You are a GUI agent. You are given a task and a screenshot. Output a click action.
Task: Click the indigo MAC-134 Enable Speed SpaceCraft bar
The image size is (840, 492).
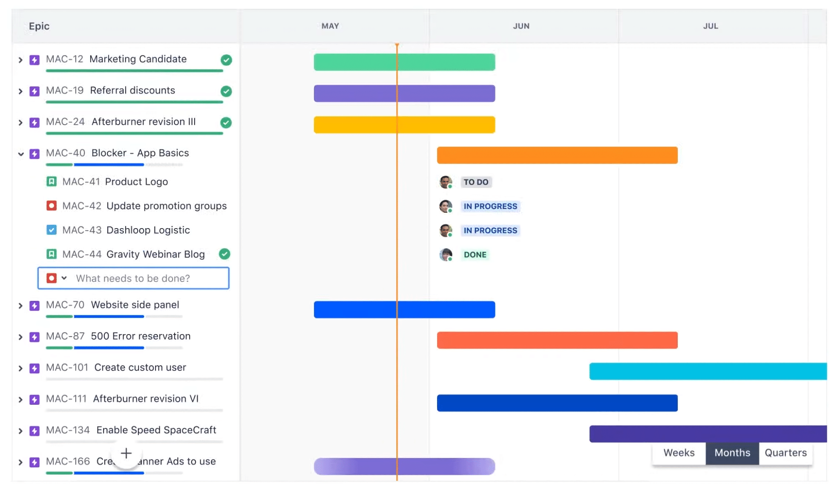click(x=708, y=434)
